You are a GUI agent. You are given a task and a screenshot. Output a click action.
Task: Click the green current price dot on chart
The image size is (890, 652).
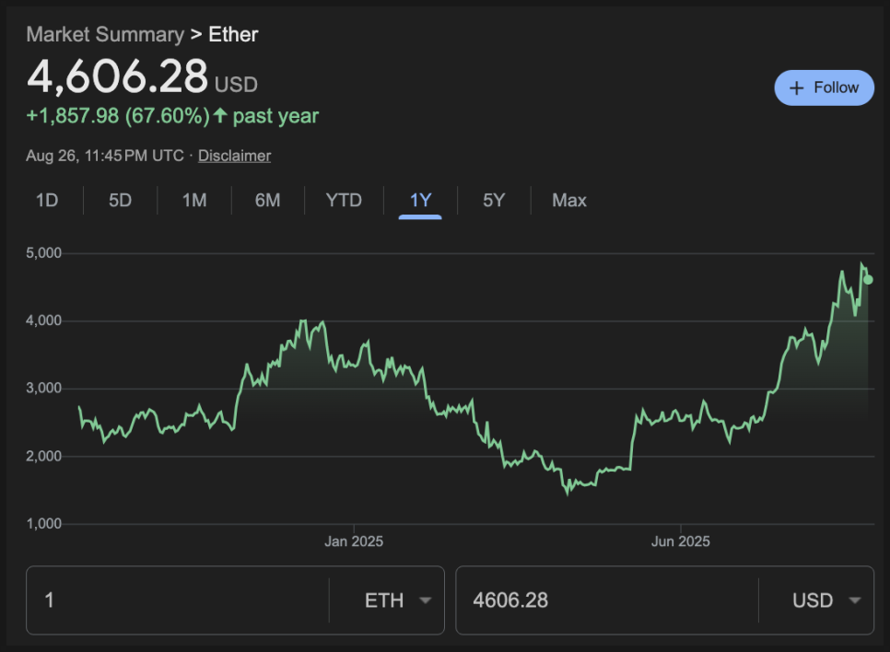point(868,280)
